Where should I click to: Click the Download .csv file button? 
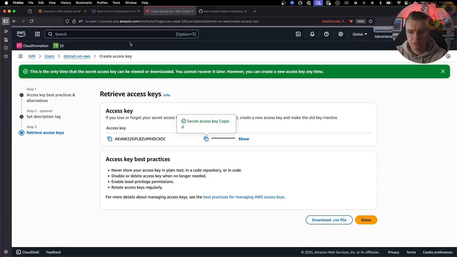click(329, 220)
